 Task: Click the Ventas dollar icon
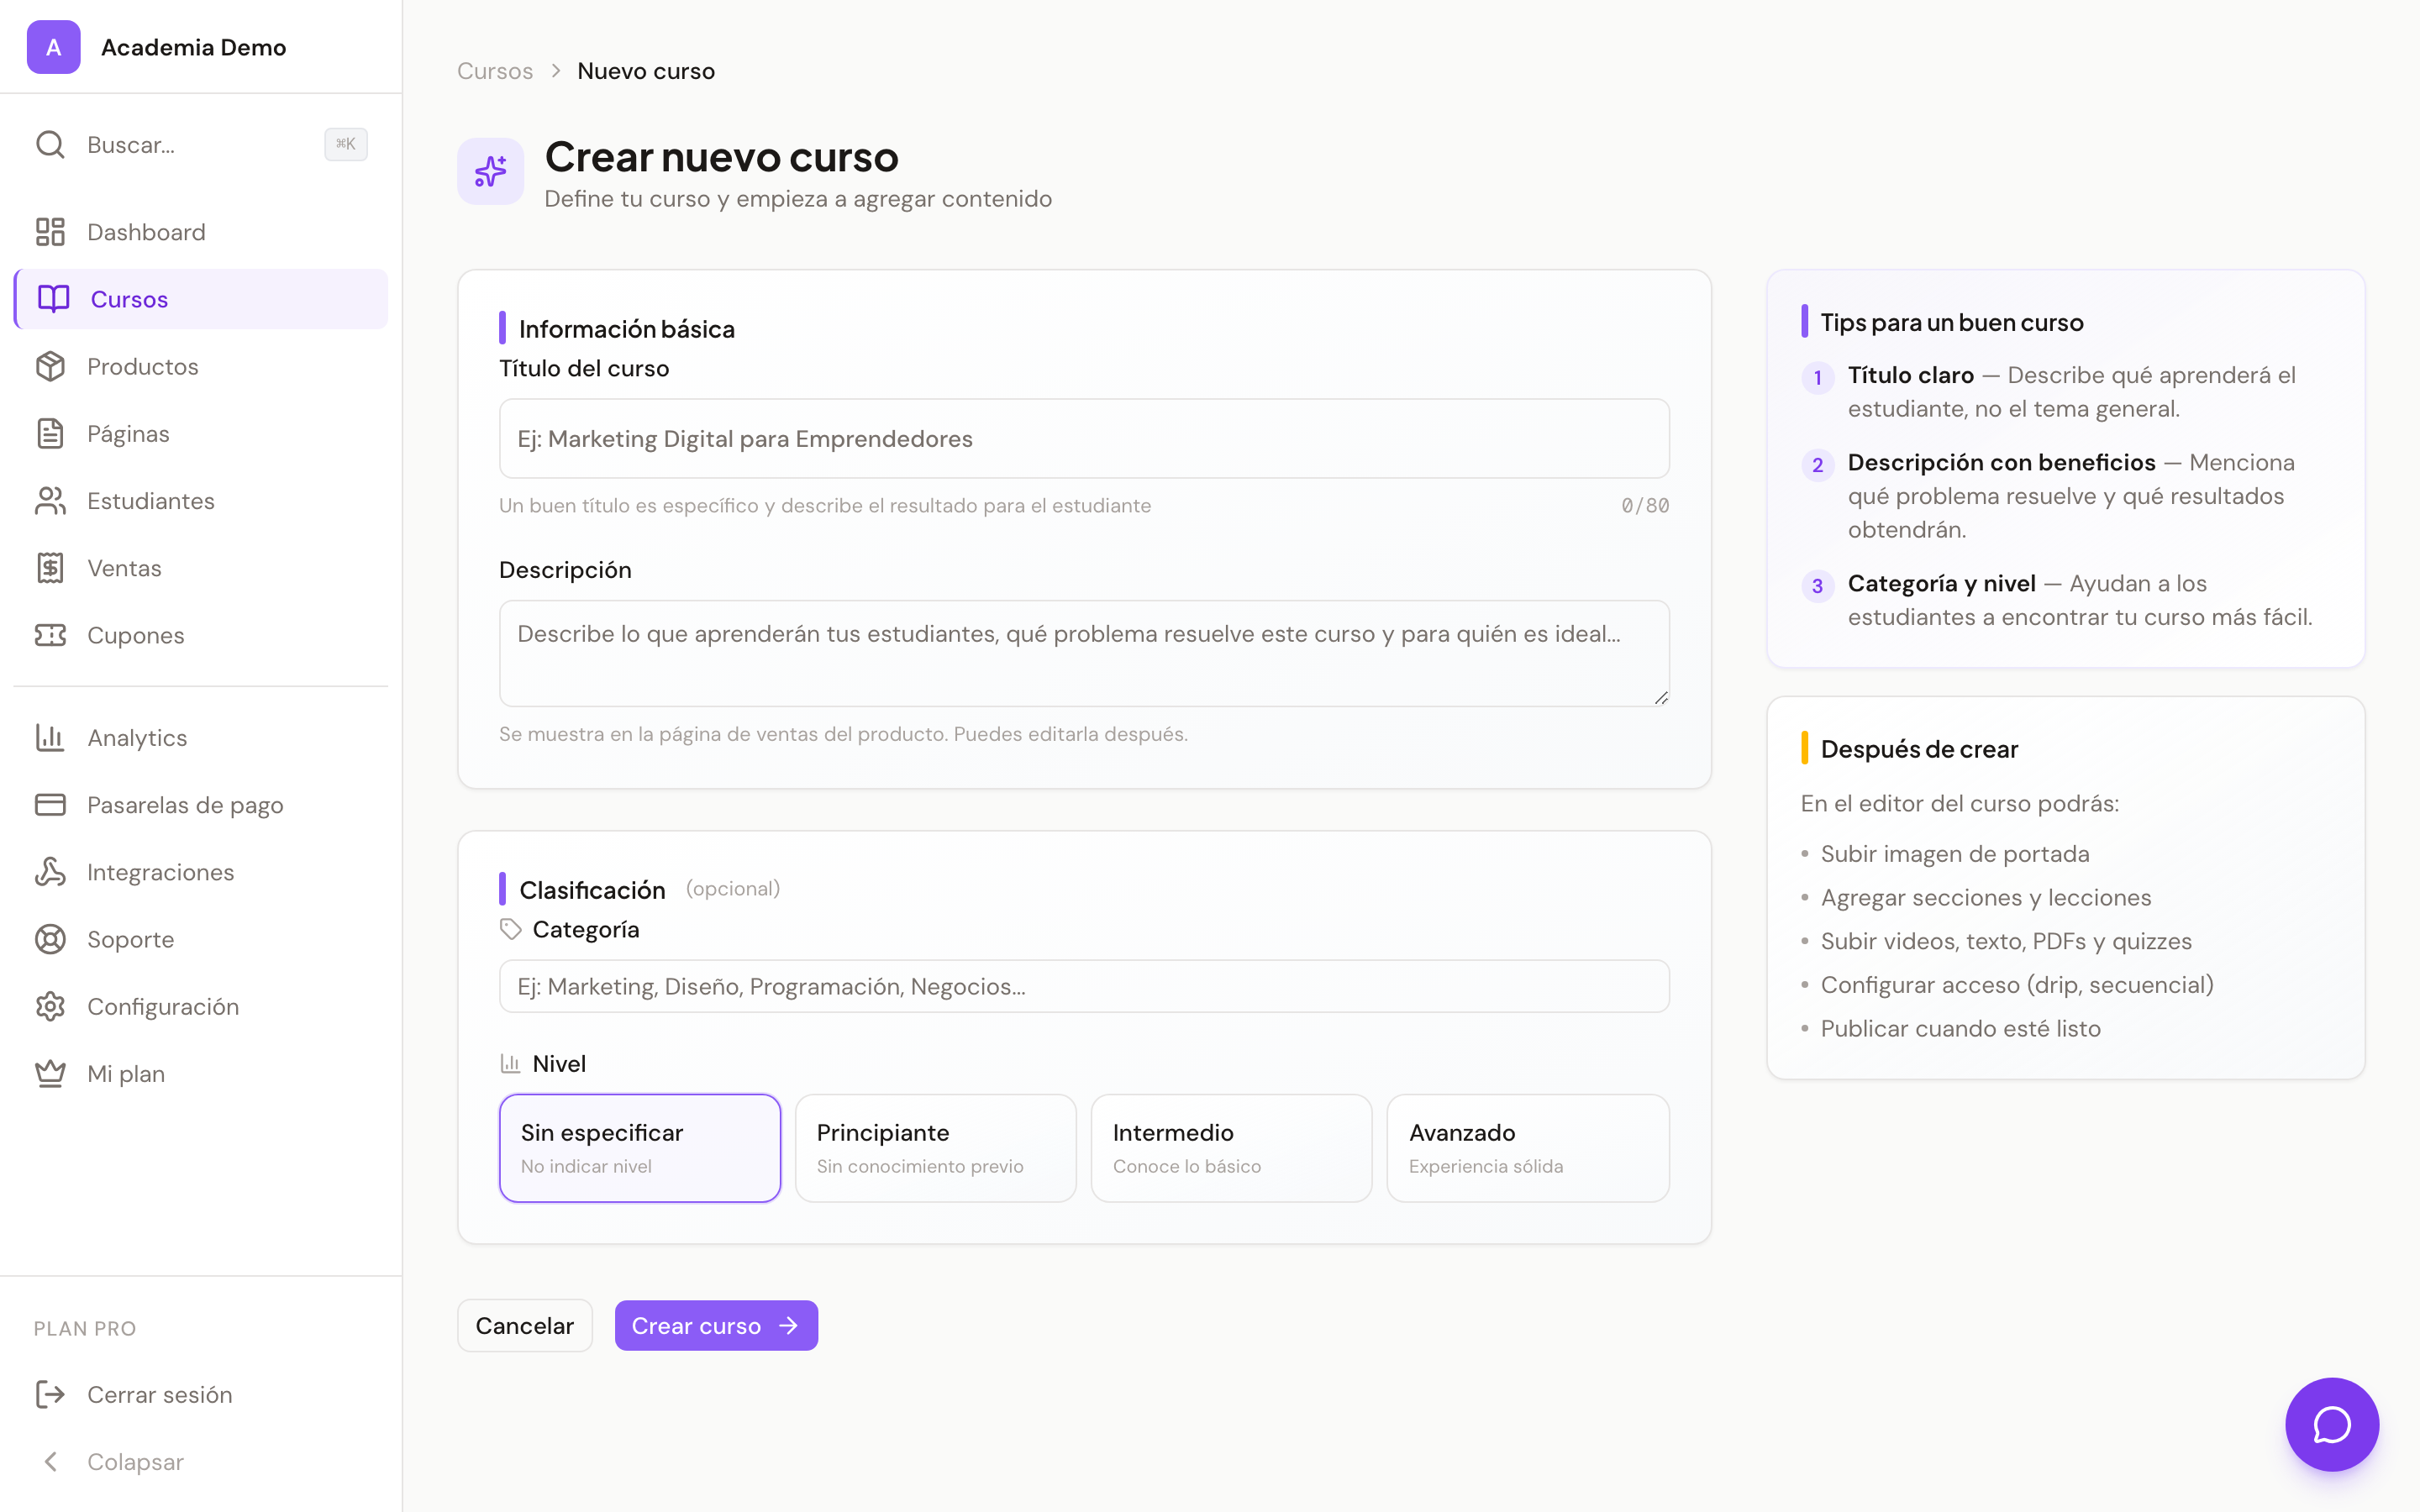[52, 567]
